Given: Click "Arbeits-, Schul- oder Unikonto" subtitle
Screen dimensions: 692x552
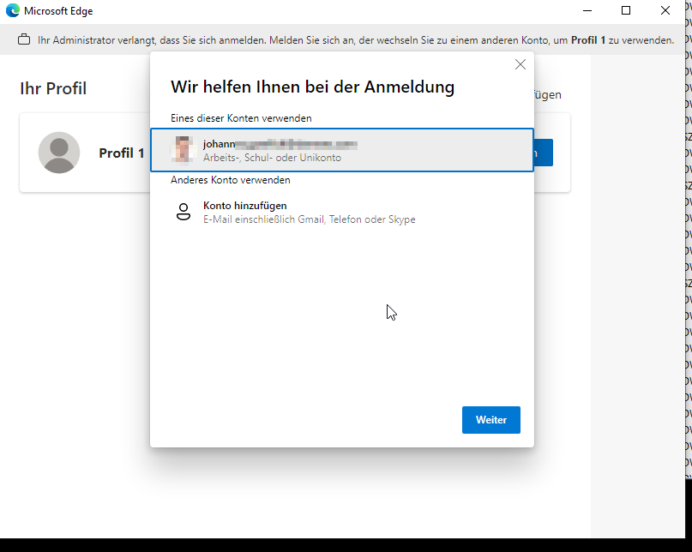Looking at the screenshot, I should (272, 158).
